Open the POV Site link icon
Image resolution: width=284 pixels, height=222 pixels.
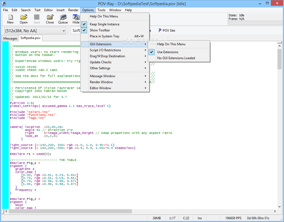167,31
